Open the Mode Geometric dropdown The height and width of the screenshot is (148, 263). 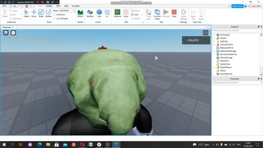[67, 11]
